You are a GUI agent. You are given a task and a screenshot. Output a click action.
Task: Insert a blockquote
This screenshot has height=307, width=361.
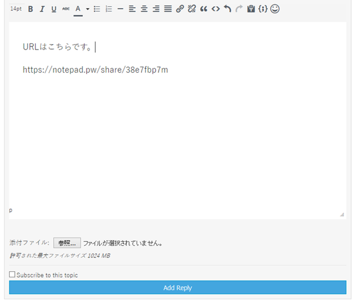click(204, 9)
